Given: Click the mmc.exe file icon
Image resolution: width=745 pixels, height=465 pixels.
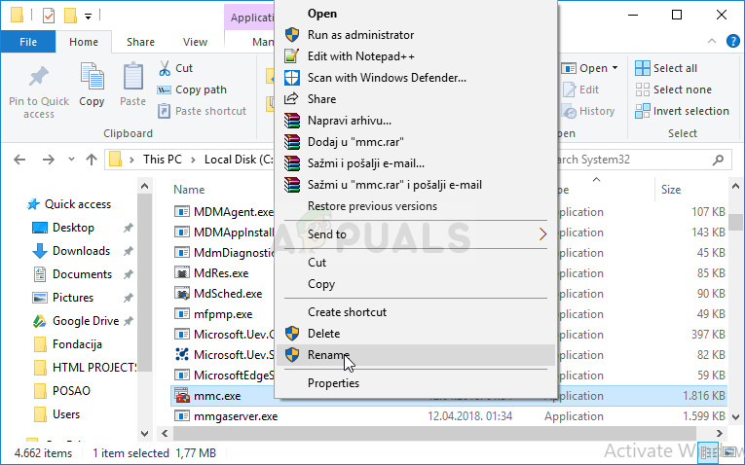Looking at the screenshot, I should pyautogui.click(x=182, y=396).
